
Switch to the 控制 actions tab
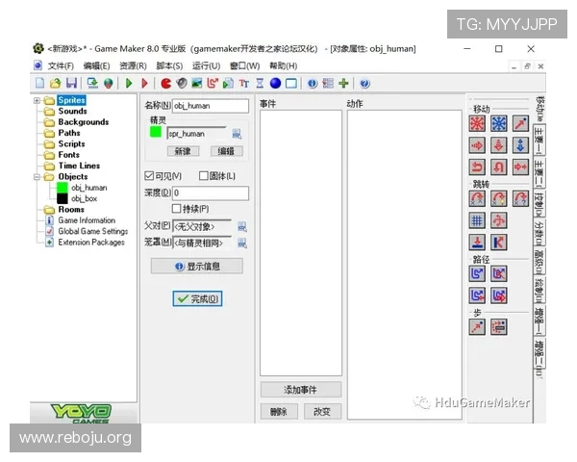(x=539, y=204)
